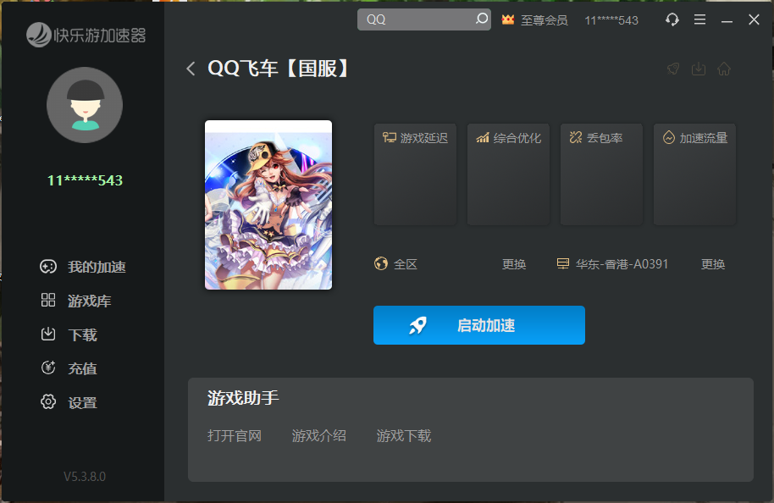Focus the QQ search field
Viewport: 774px width, 503px height.
pyautogui.click(x=423, y=19)
